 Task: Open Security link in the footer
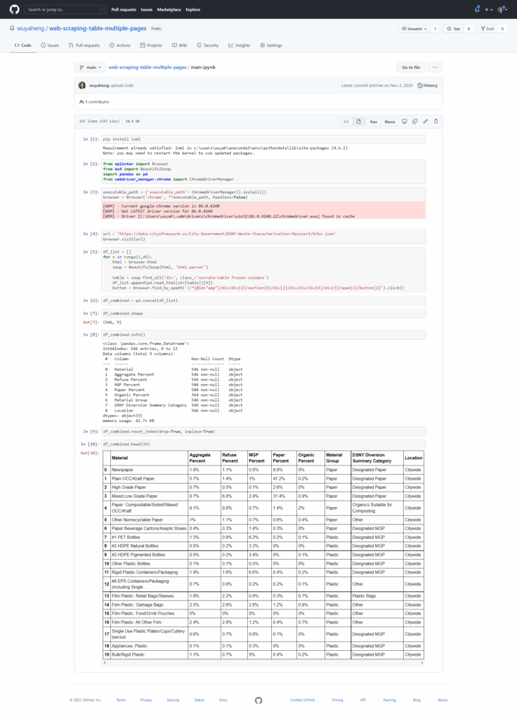pyautogui.click(x=173, y=700)
